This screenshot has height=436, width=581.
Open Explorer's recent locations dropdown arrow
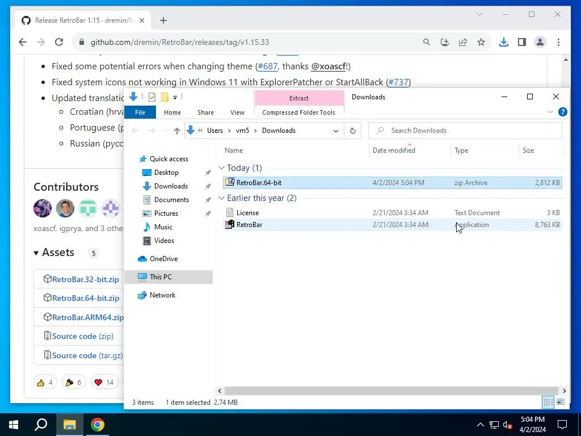click(165, 131)
